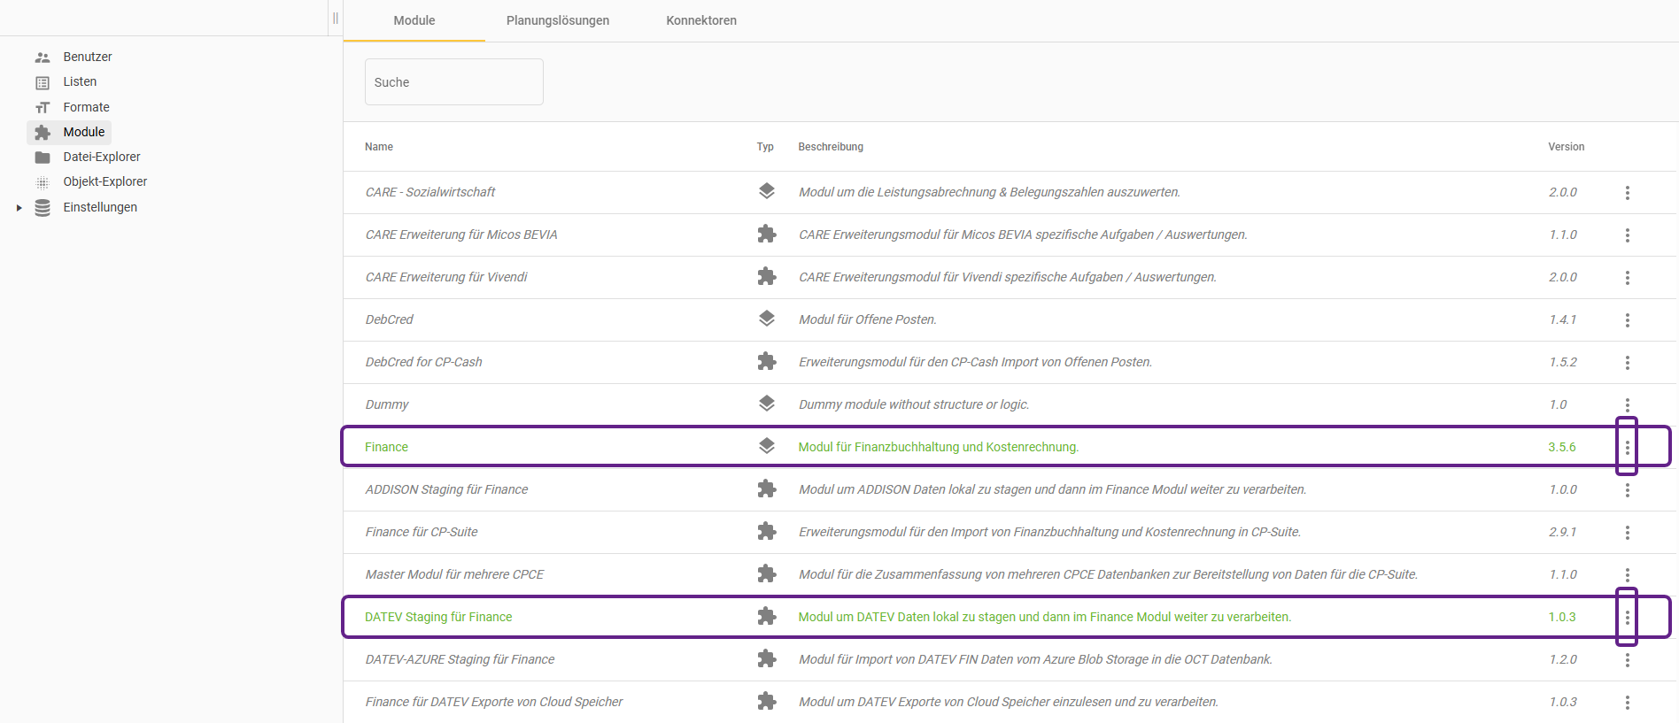Screen dimensions: 1679x723
Task: Sort by the Version column header
Action: tap(1566, 147)
